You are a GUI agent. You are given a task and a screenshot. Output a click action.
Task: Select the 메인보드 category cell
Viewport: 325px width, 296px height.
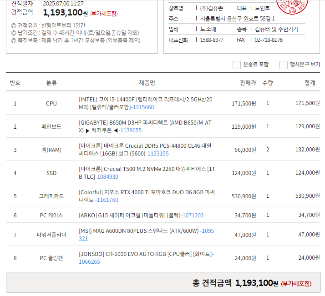tap(51, 126)
